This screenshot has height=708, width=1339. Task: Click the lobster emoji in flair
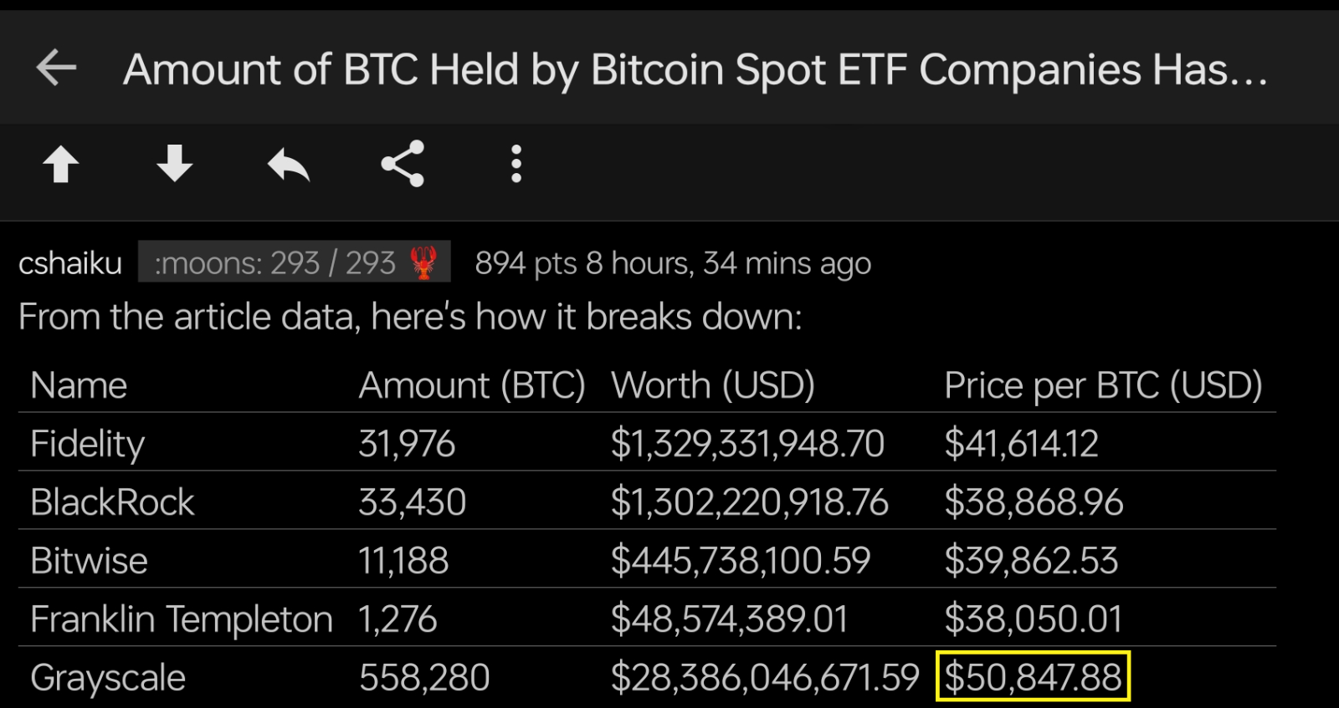pos(424,262)
